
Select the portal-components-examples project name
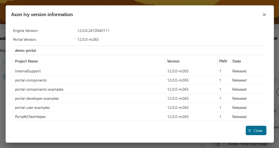point(39,89)
